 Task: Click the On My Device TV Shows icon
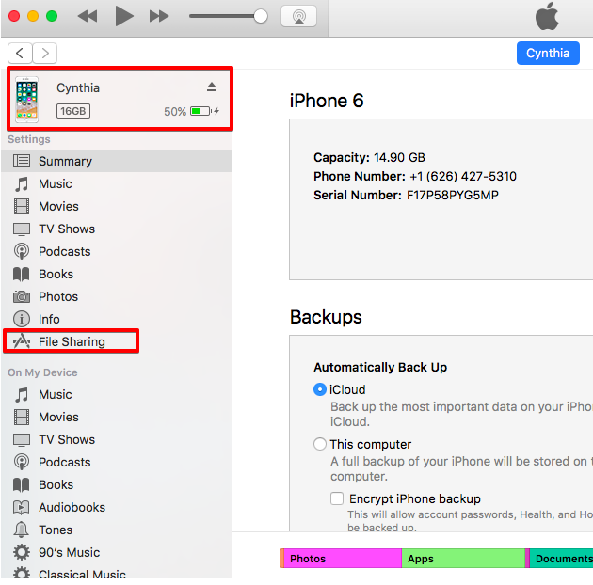(22, 439)
